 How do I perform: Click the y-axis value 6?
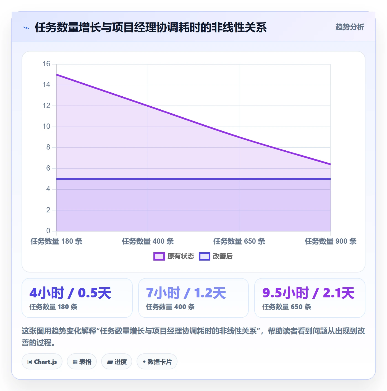click(x=48, y=168)
